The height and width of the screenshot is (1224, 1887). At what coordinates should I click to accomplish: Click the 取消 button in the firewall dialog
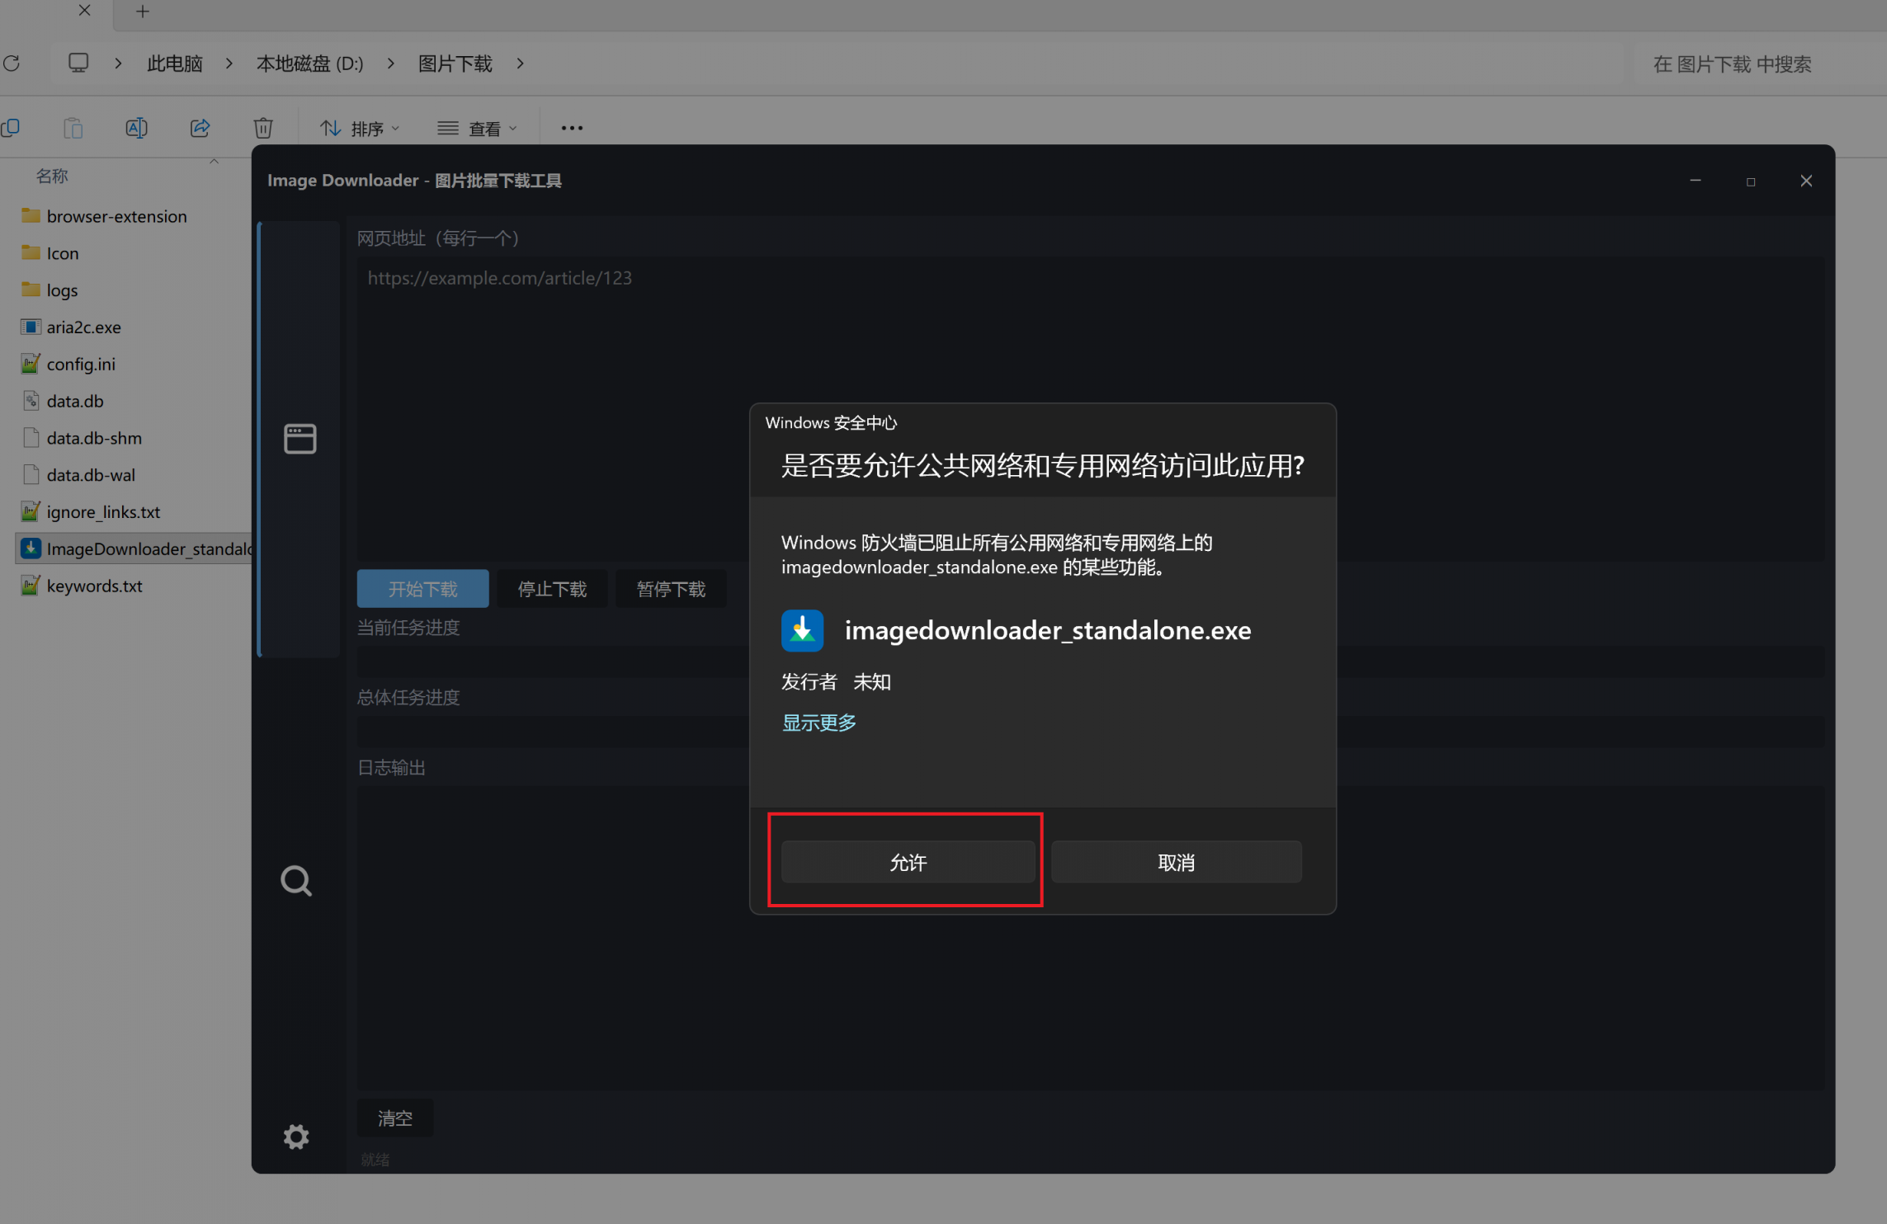point(1177,862)
